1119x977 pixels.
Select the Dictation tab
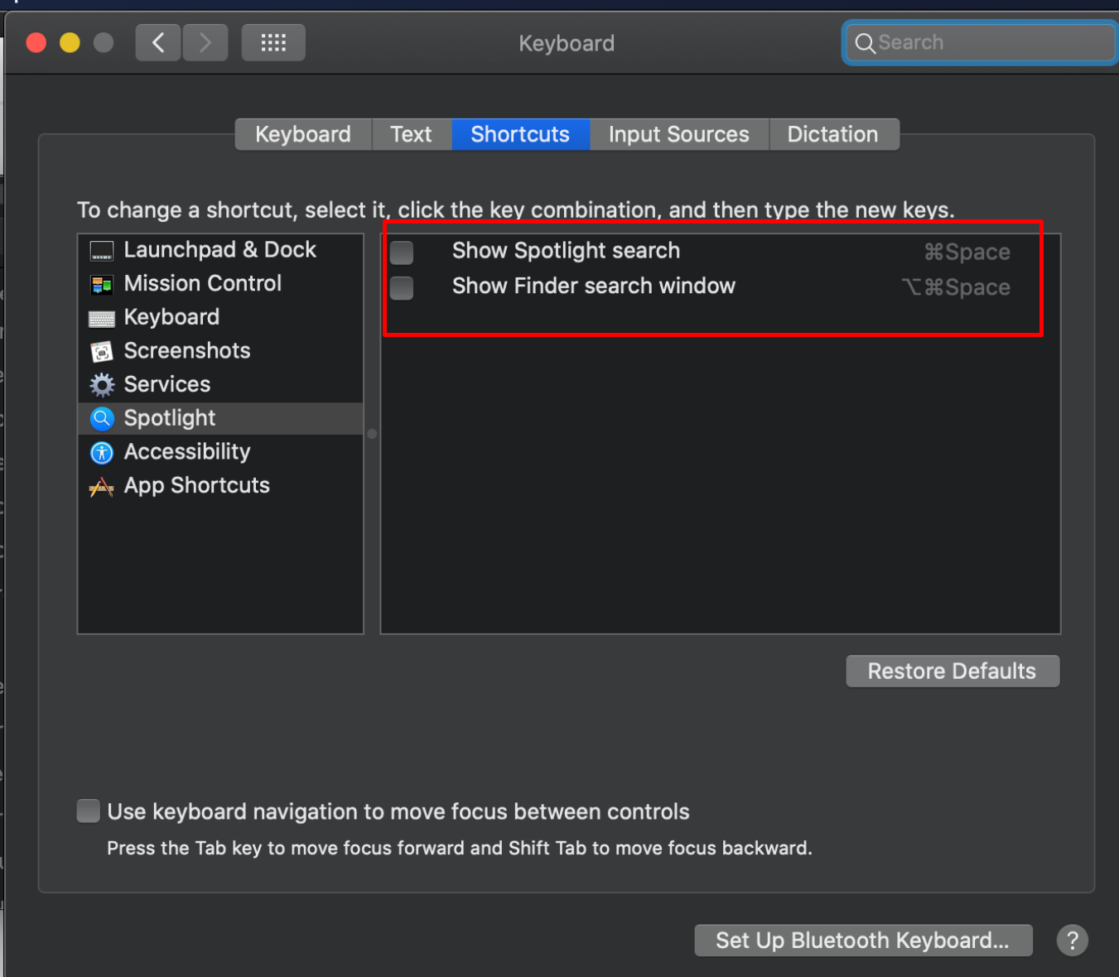(x=832, y=134)
